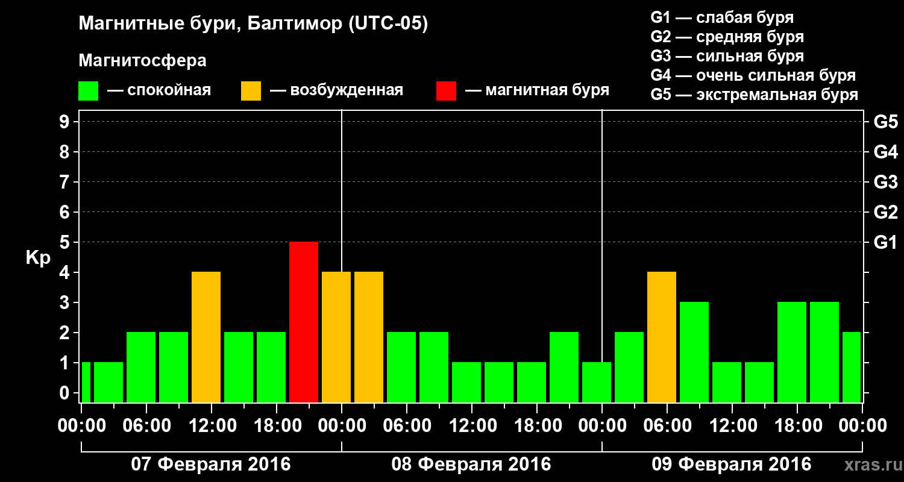Click the 'G3 — сильная буря' legend line

pos(727,56)
